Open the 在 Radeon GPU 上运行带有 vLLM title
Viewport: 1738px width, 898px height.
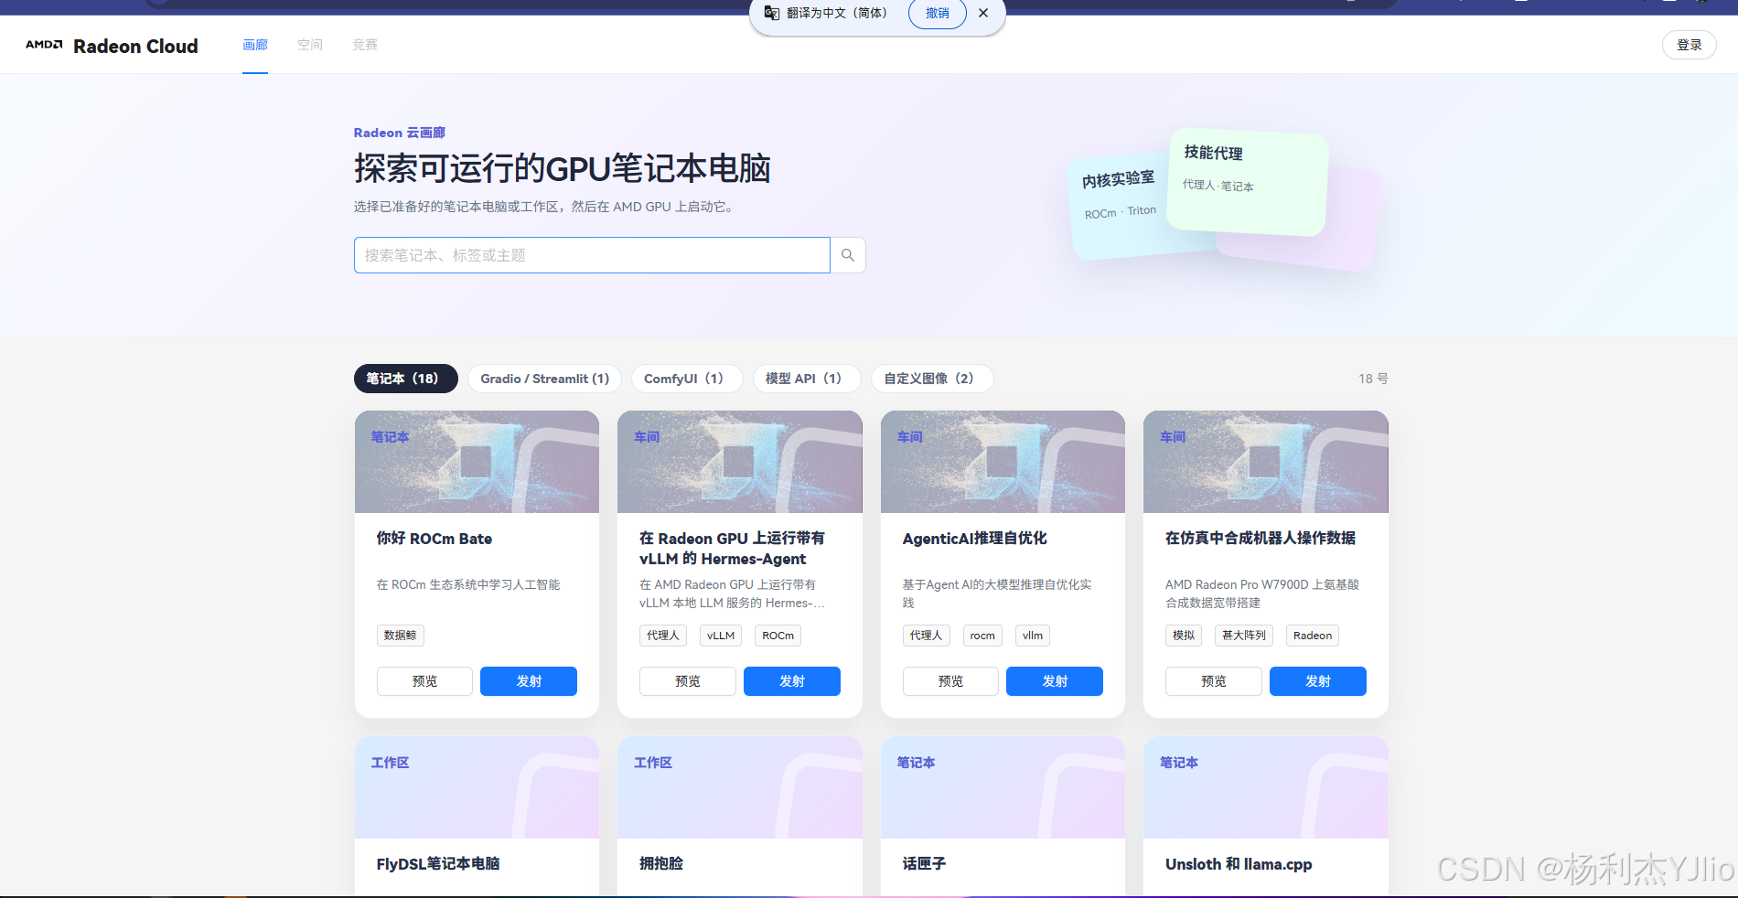pos(732,549)
